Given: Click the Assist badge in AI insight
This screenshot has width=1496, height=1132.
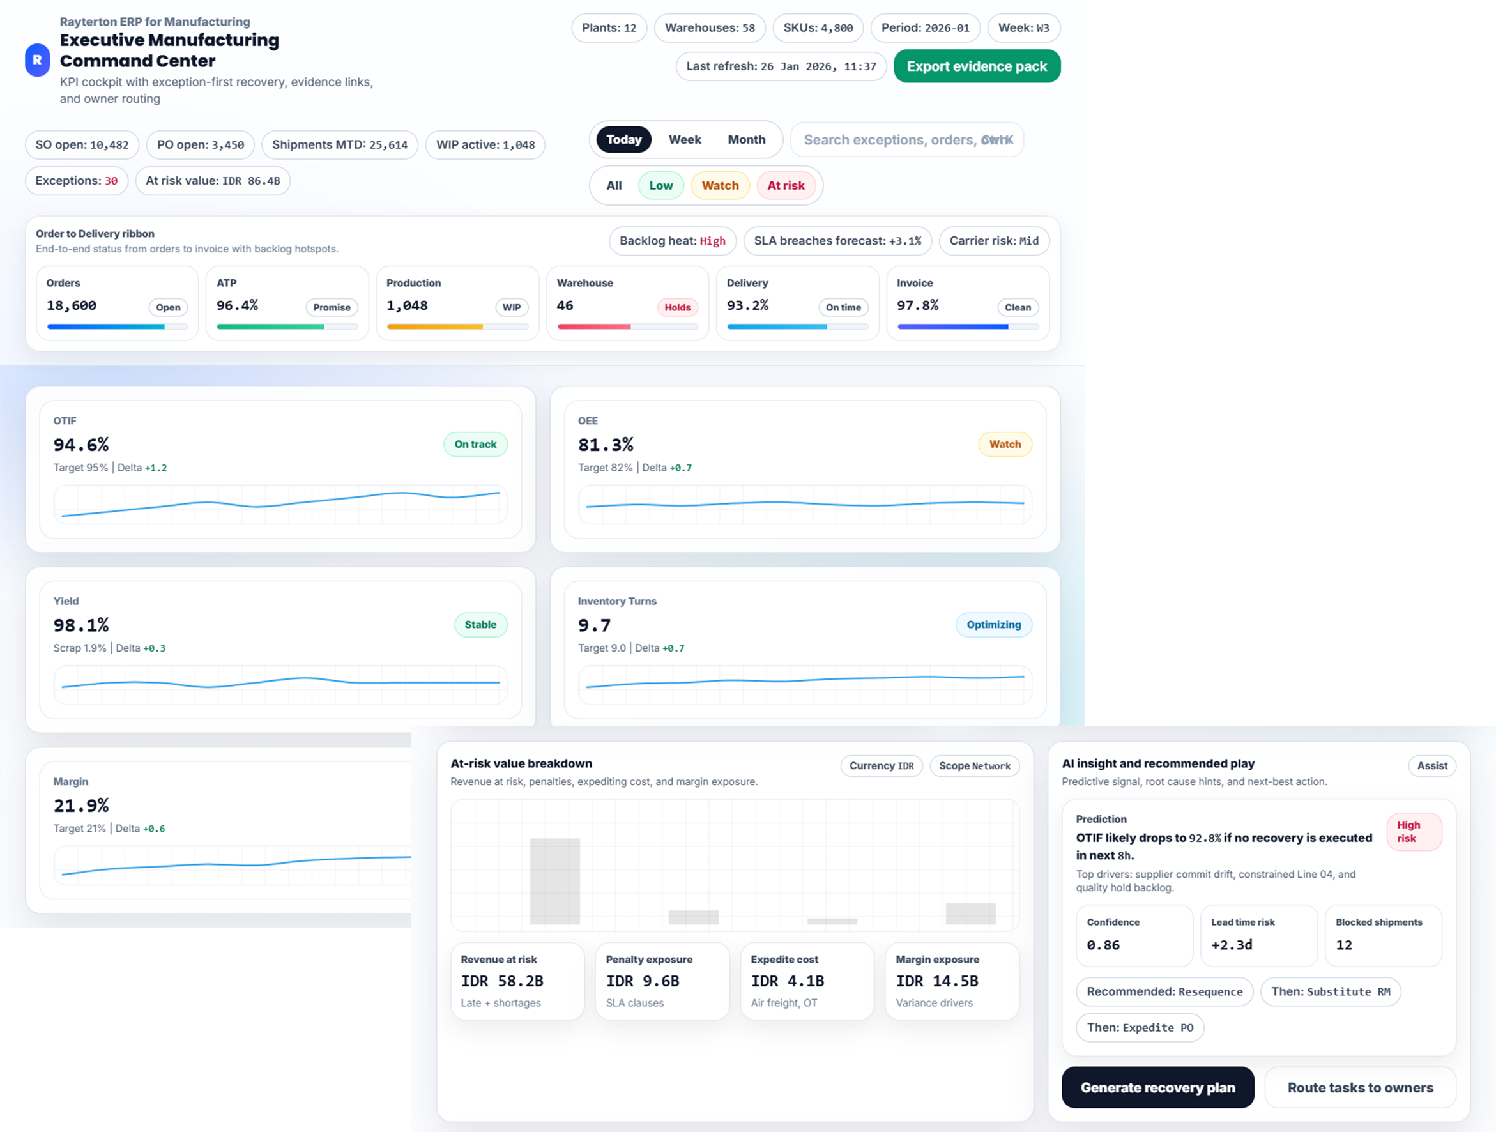Looking at the screenshot, I should point(1431,765).
